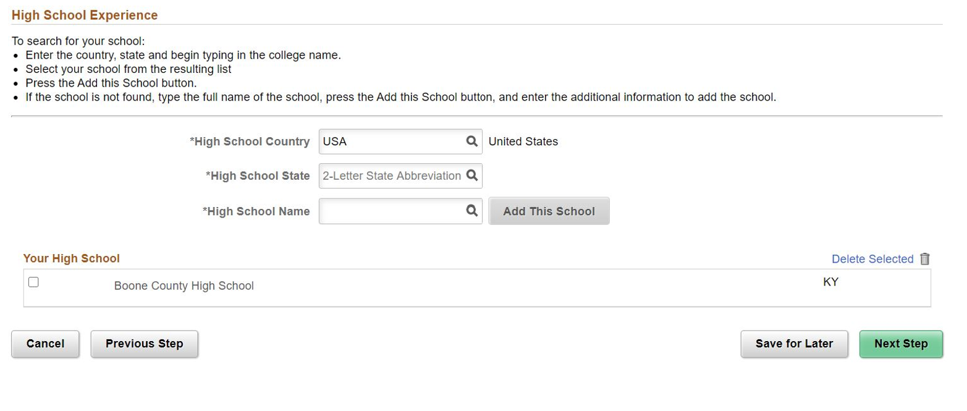Click the Your High School section heading
The width and height of the screenshot is (967, 411).
click(x=71, y=258)
